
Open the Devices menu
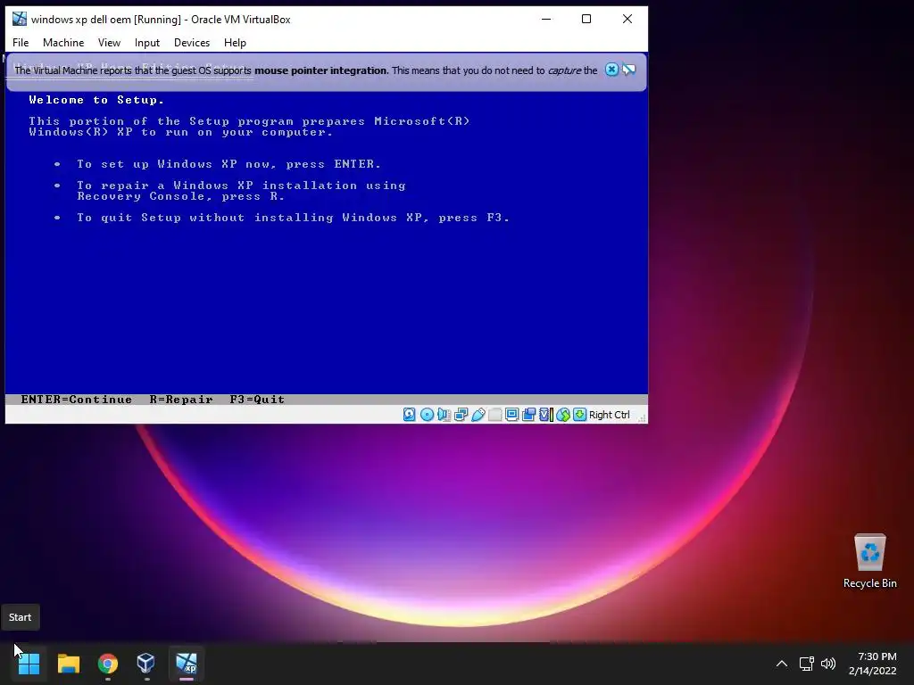192,43
